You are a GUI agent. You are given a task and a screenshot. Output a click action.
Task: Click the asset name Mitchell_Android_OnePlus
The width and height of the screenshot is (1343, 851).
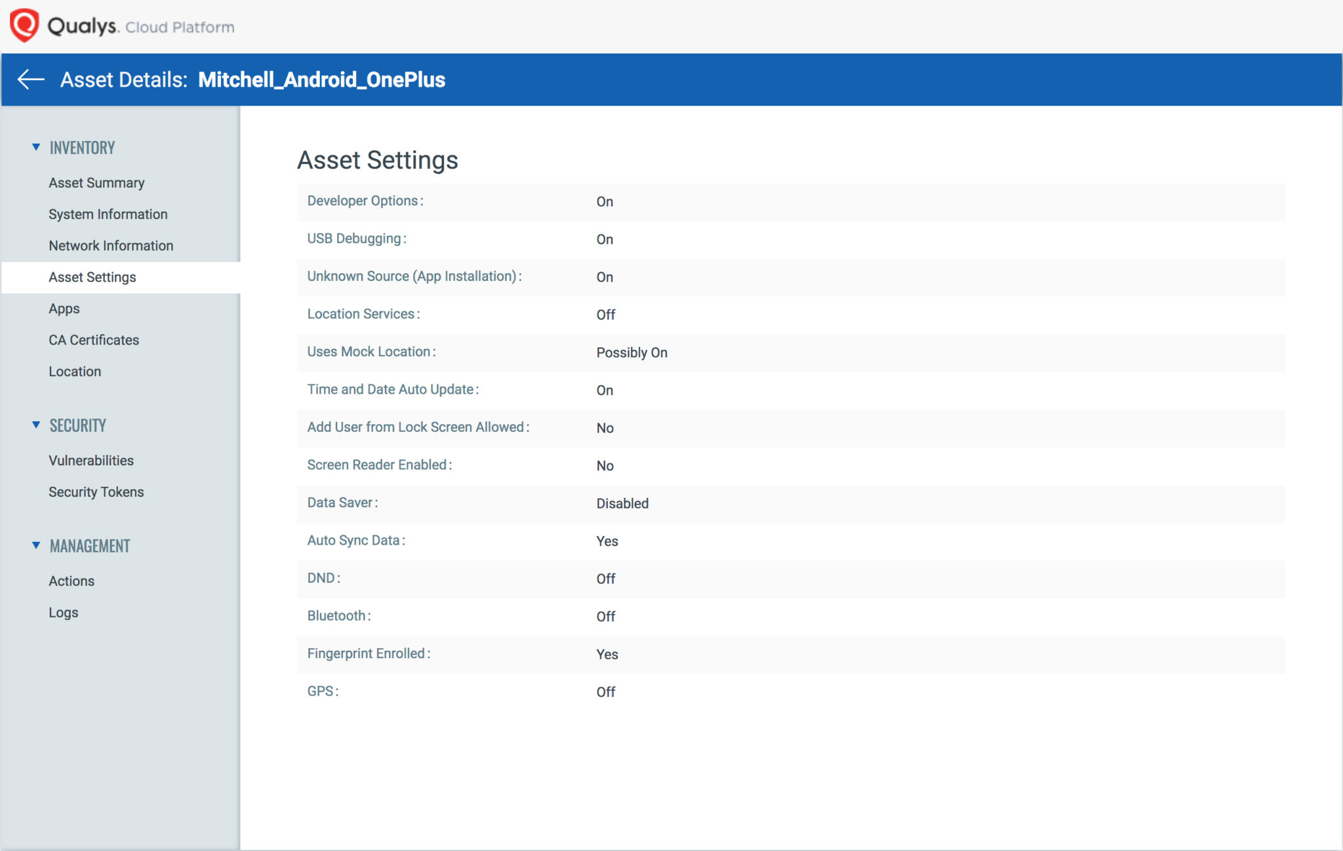pyautogui.click(x=321, y=79)
